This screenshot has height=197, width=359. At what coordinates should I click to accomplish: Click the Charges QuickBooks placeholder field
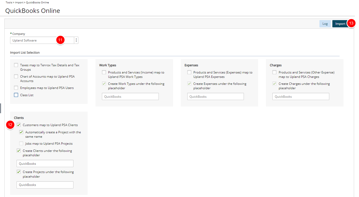coord(301,97)
